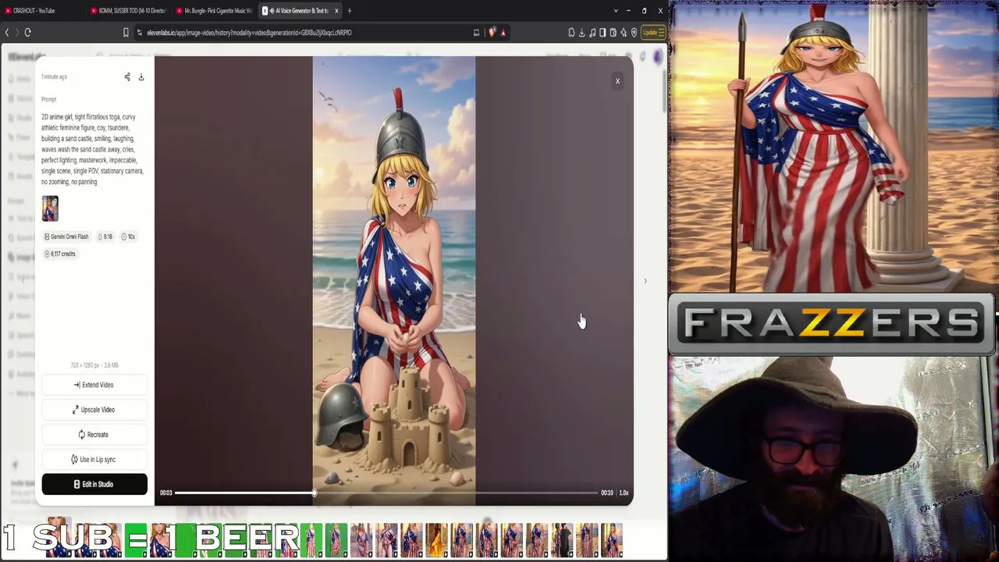999x562 pixels.
Task: Click the Recreate button
Action: click(94, 435)
